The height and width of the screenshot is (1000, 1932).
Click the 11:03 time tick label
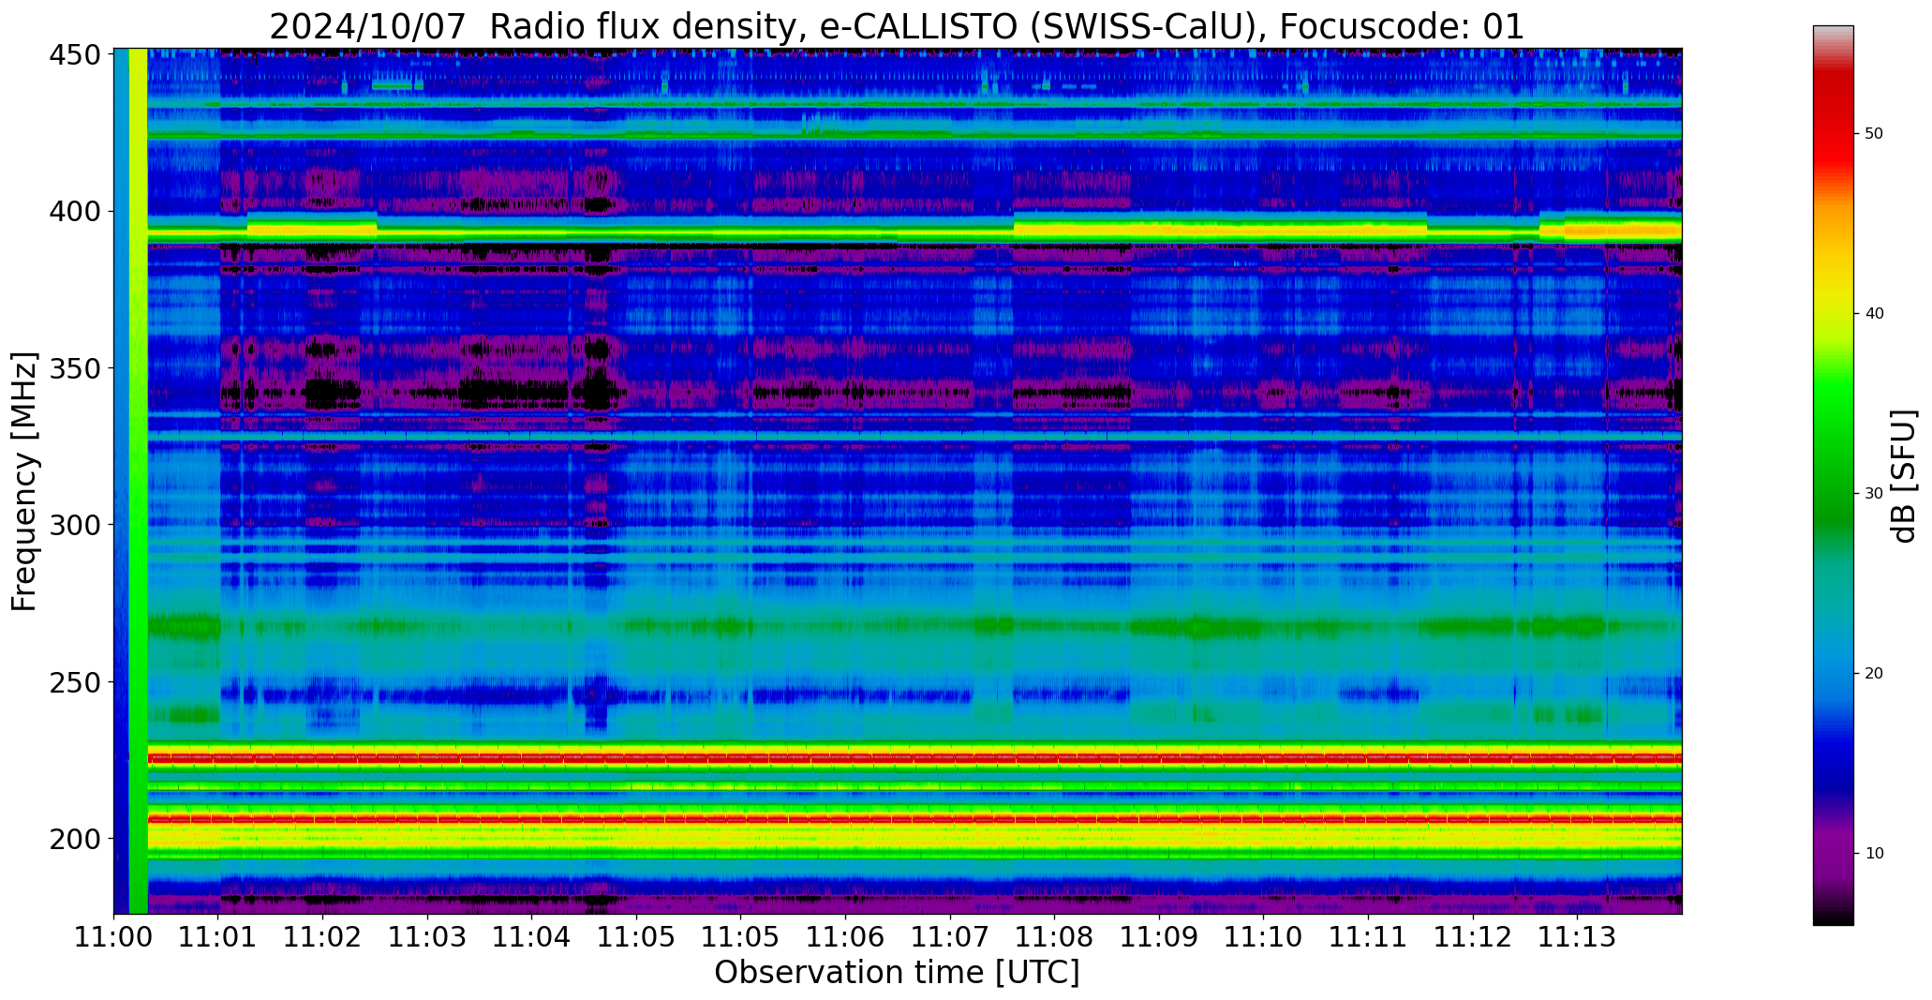tap(427, 937)
